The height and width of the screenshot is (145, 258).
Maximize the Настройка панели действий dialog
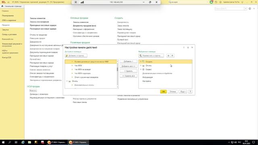click(188, 48)
